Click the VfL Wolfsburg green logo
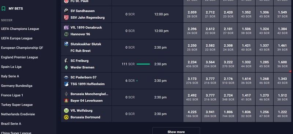 66,111
